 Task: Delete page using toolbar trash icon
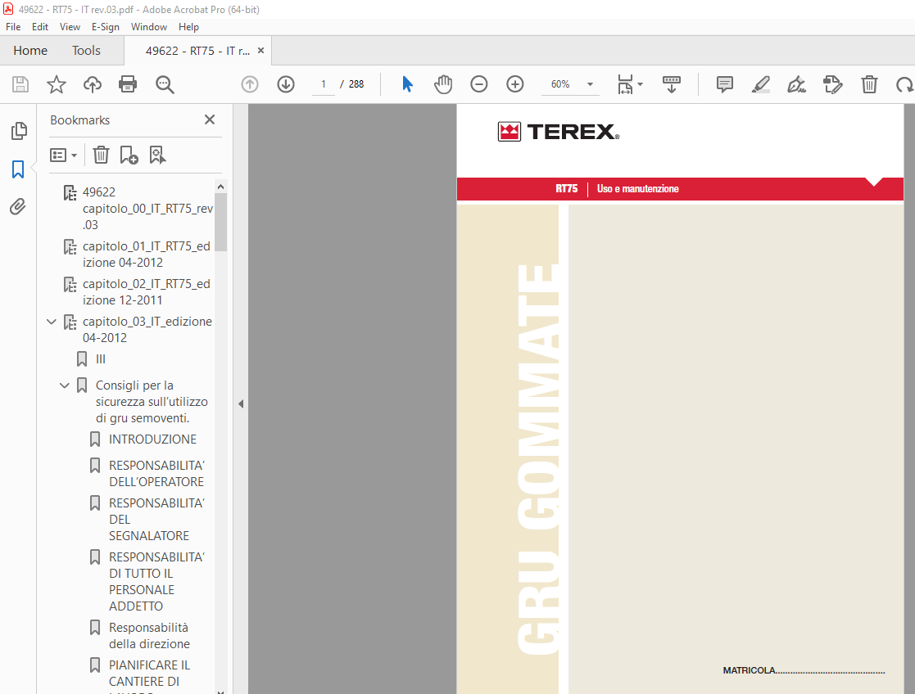click(869, 84)
